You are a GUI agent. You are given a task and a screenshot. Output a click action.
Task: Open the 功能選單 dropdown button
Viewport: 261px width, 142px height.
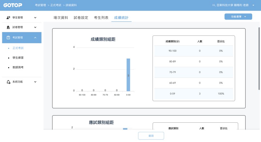238,17
